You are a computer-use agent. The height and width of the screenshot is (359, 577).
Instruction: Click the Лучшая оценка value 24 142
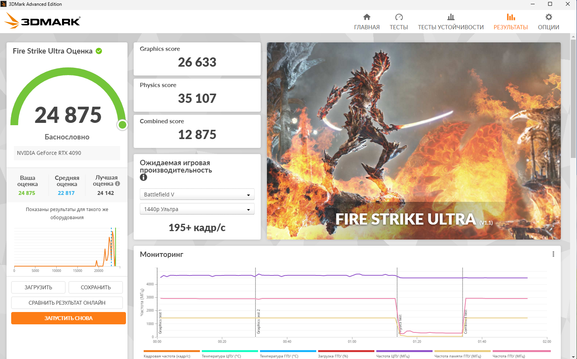tap(106, 193)
